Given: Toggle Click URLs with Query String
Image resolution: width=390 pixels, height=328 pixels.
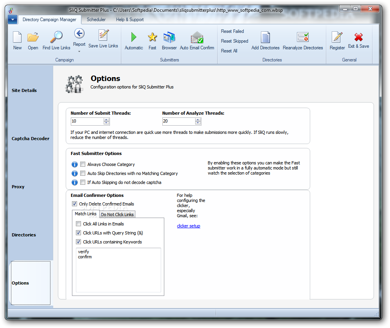Looking at the screenshot, I should 78,232.
